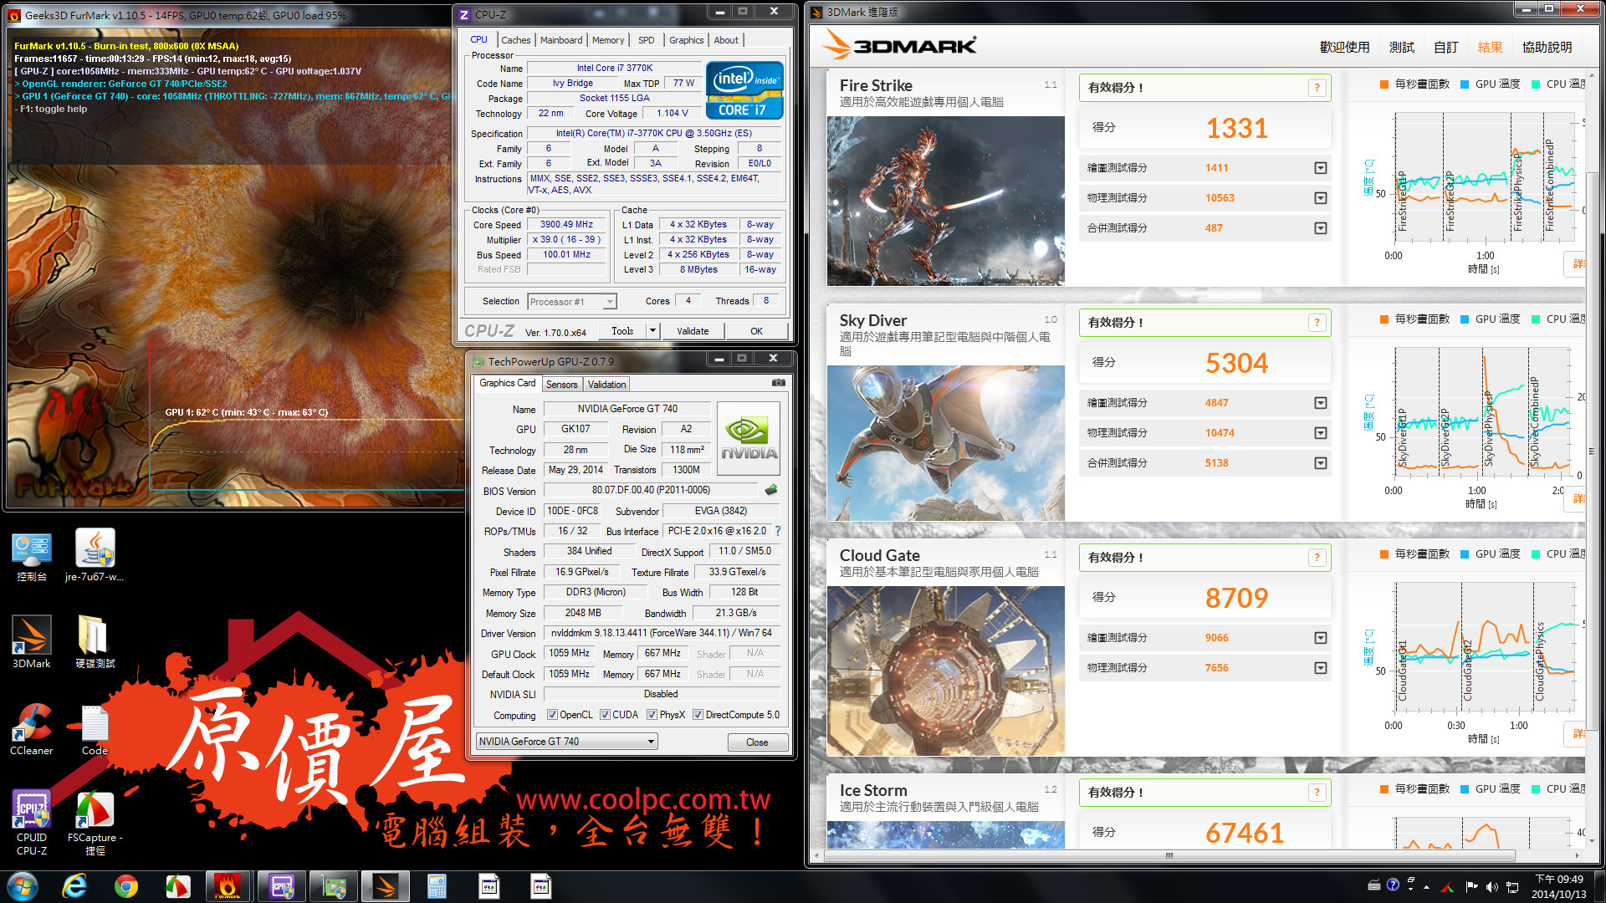Open the CPU-Z Tools dropdown arrow
Viewport: 1606px width, 903px height.
tap(652, 331)
